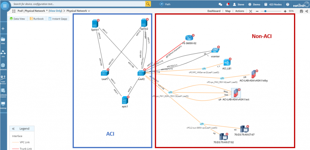The image size is (310, 150).
Task: Expand the plus badge on ACI_LB1
Action: point(230,59)
